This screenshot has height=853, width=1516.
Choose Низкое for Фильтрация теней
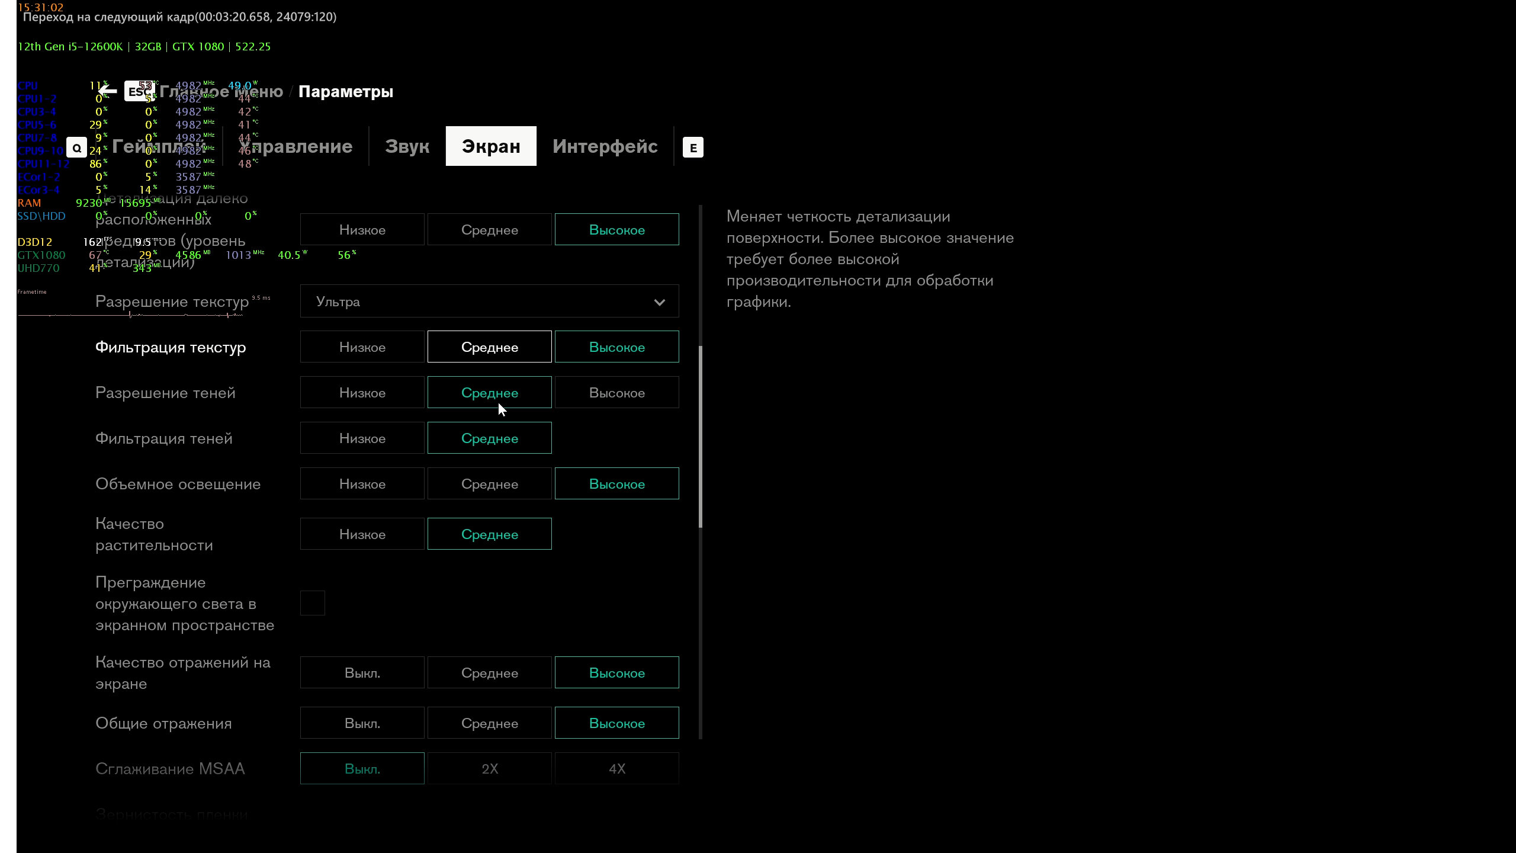coord(362,438)
